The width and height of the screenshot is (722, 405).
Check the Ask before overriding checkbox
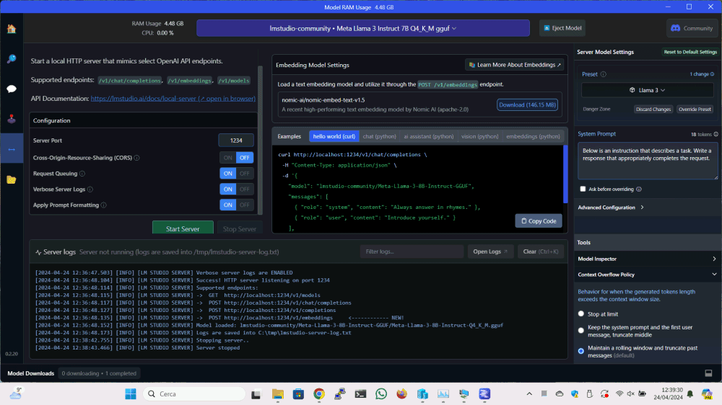pos(583,189)
